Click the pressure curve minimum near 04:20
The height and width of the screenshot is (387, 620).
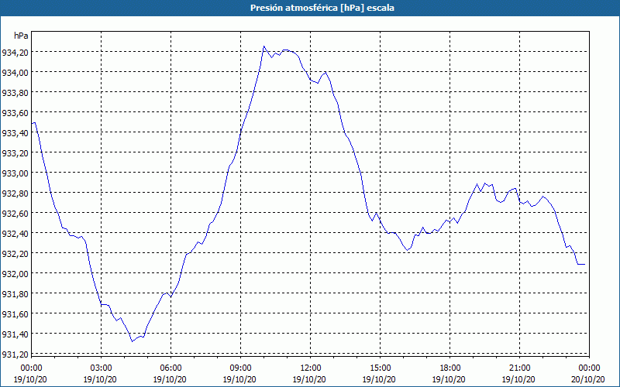point(132,341)
